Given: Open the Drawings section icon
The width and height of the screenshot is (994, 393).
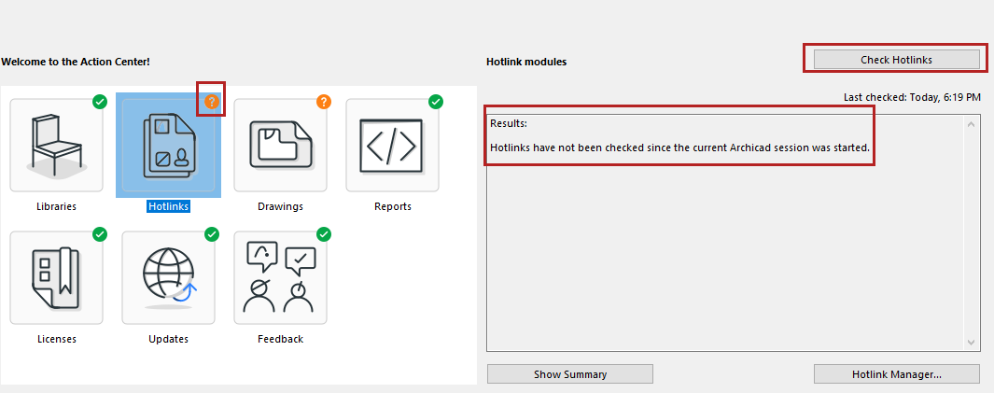Looking at the screenshot, I should pos(280,145).
